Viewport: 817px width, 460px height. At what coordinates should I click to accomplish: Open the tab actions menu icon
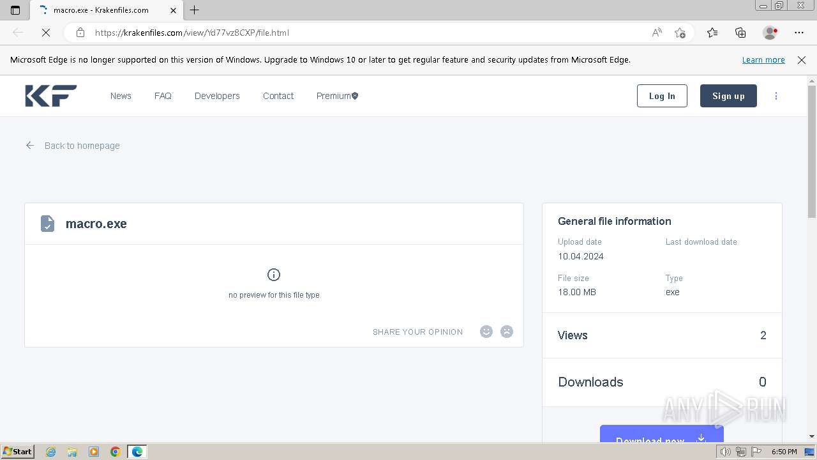tap(15, 10)
